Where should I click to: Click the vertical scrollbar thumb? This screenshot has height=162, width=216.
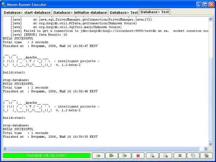[210, 100]
